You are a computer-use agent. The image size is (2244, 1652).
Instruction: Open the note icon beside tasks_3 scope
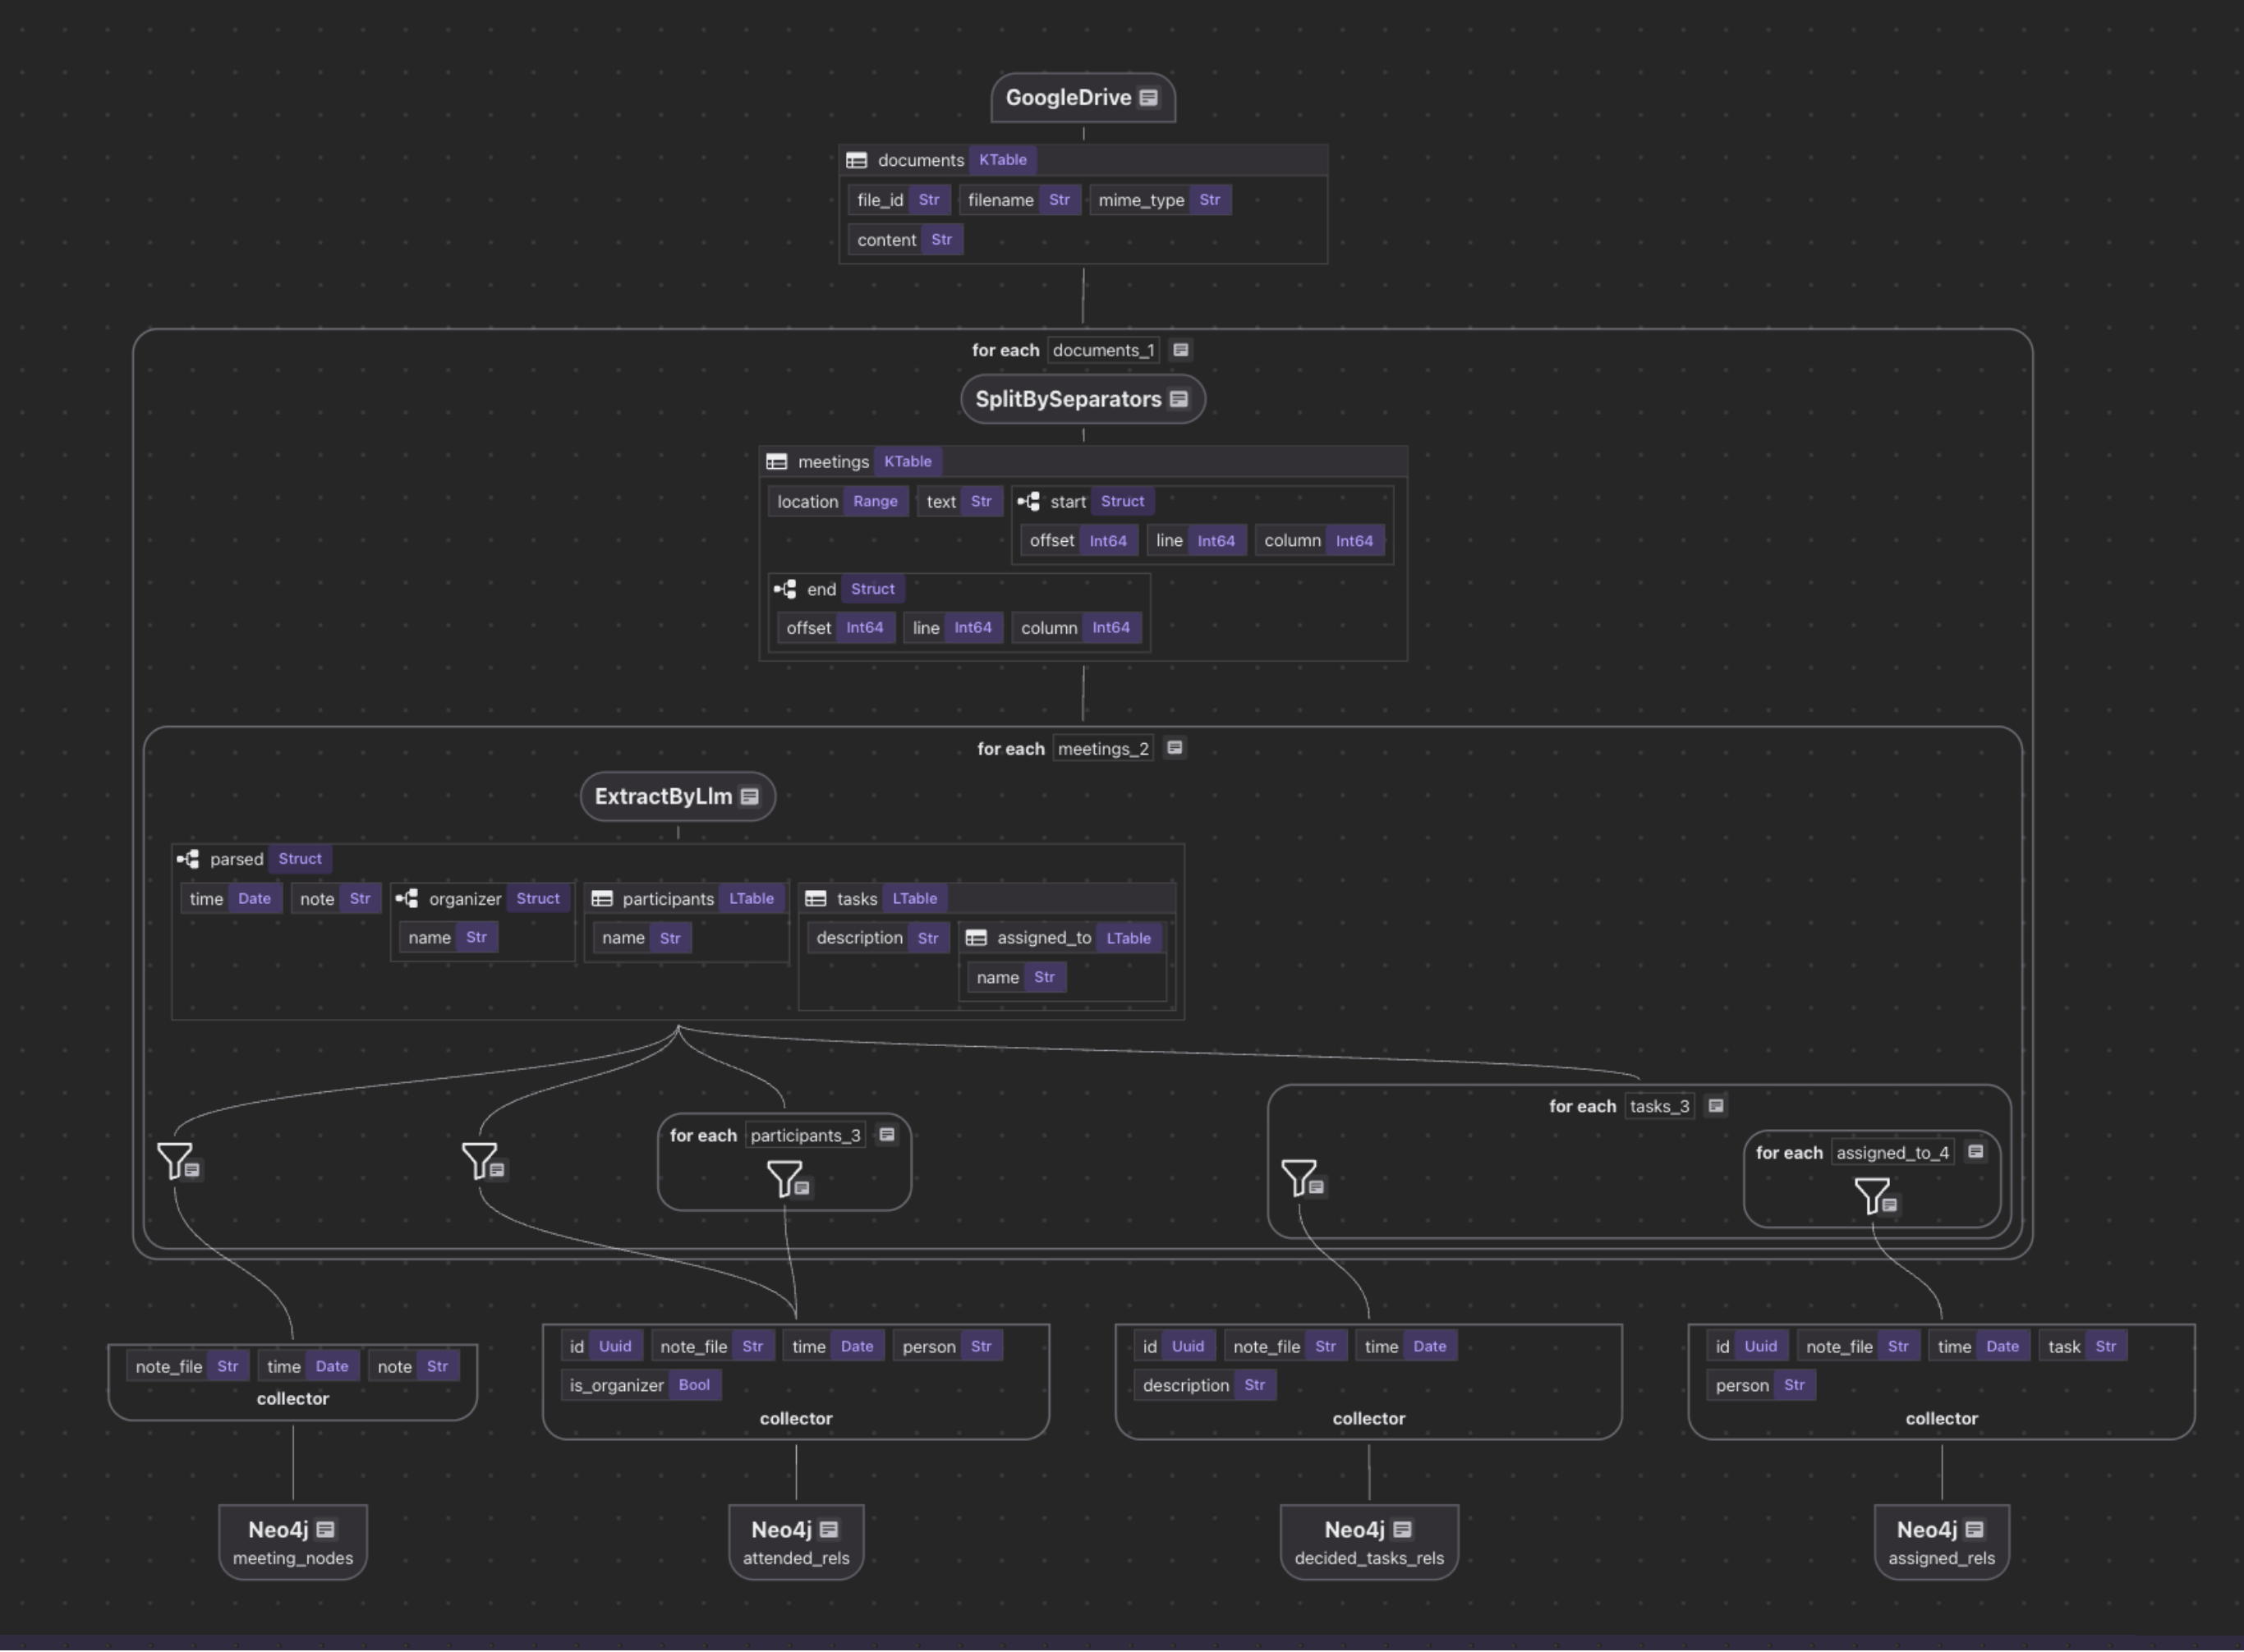click(x=1716, y=1106)
